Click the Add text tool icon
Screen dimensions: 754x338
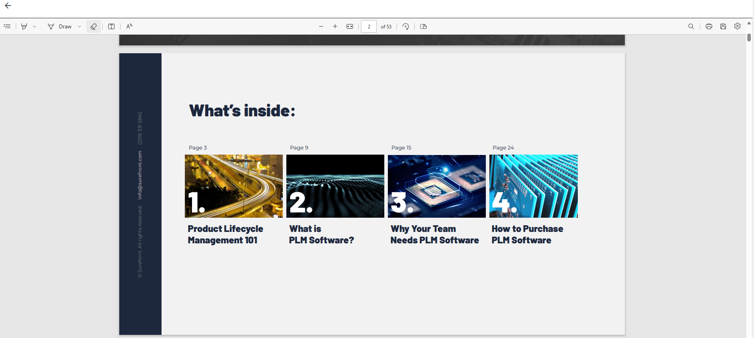point(111,26)
